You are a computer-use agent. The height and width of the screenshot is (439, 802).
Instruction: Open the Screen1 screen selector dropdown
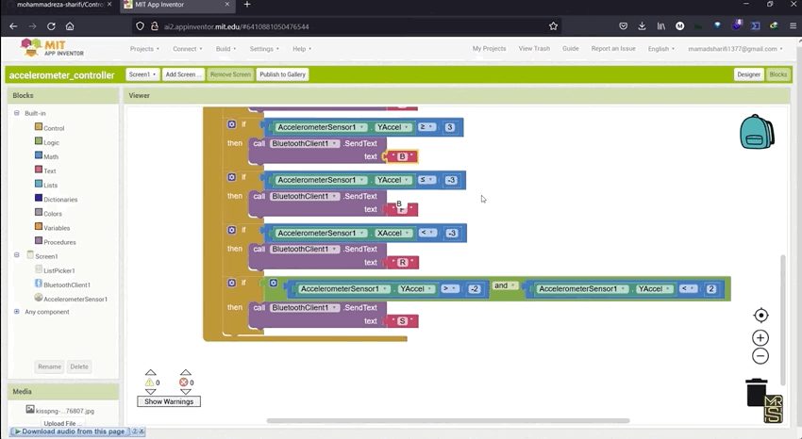(x=142, y=74)
